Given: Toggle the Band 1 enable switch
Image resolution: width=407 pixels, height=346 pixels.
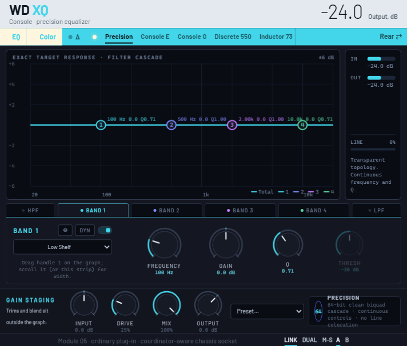Looking at the screenshot, I should click(x=105, y=230).
